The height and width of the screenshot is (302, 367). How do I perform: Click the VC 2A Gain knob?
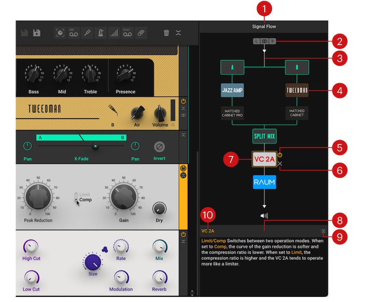click(123, 197)
